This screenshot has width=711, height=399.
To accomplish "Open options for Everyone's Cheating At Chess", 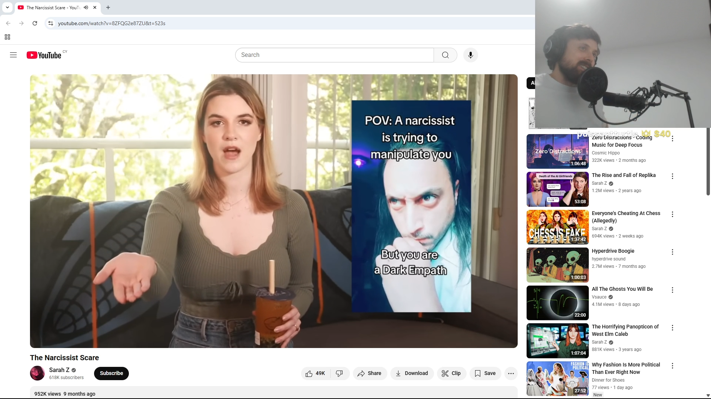I will point(672,214).
